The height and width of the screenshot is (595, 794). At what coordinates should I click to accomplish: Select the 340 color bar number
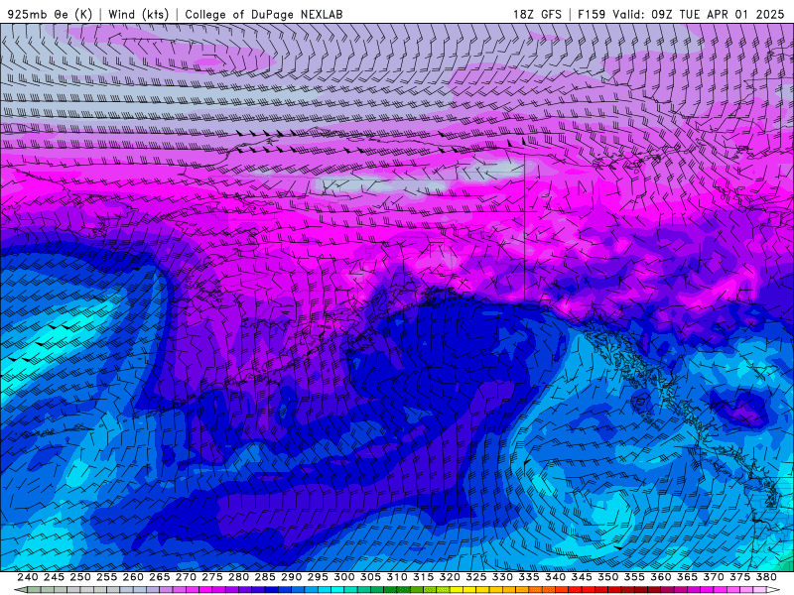point(556,577)
